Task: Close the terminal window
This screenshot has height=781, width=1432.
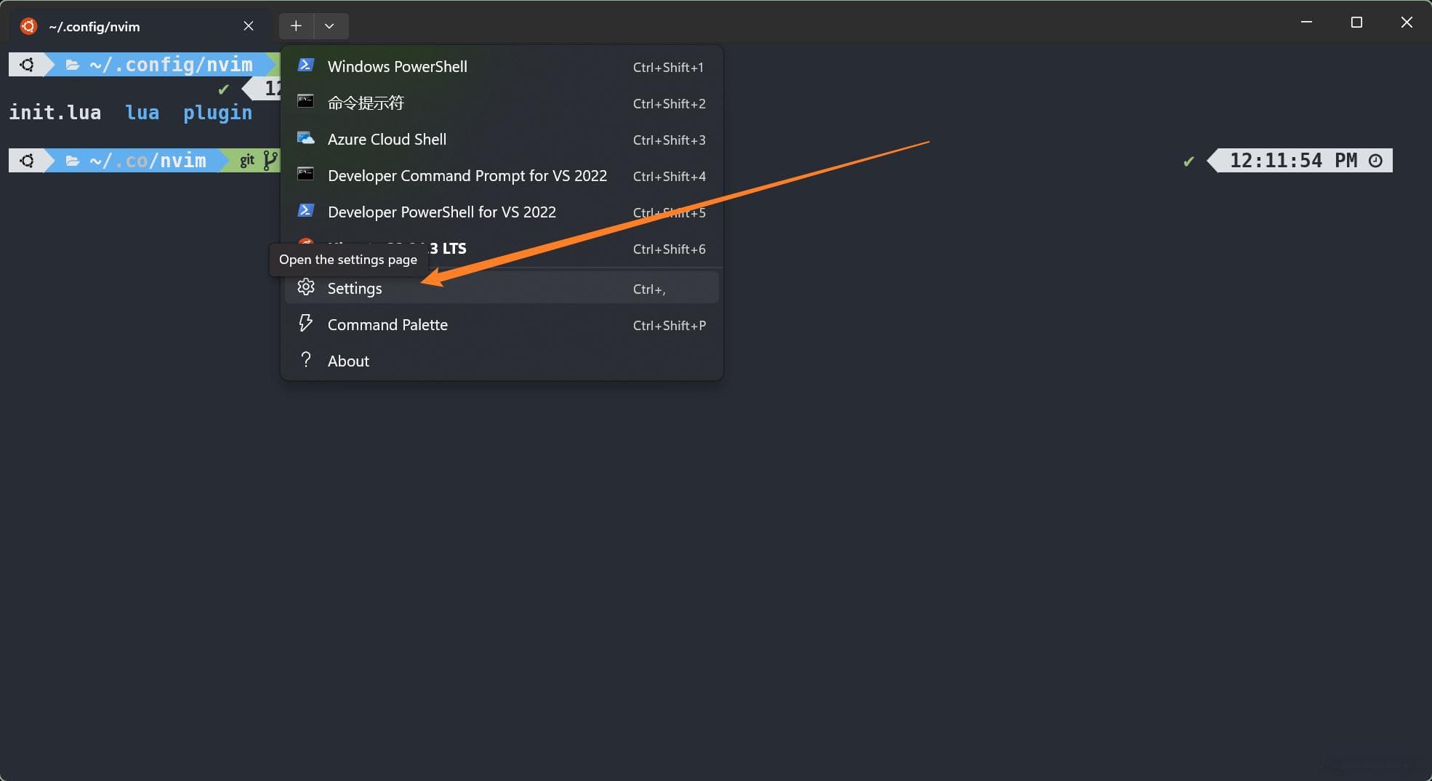Action: click(1407, 23)
